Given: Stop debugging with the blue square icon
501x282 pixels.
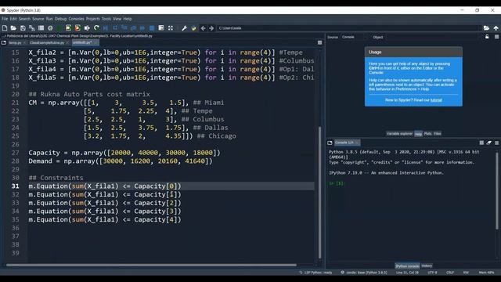Looking at the screenshot, I should pyautogui.click(x=152, y=28).
